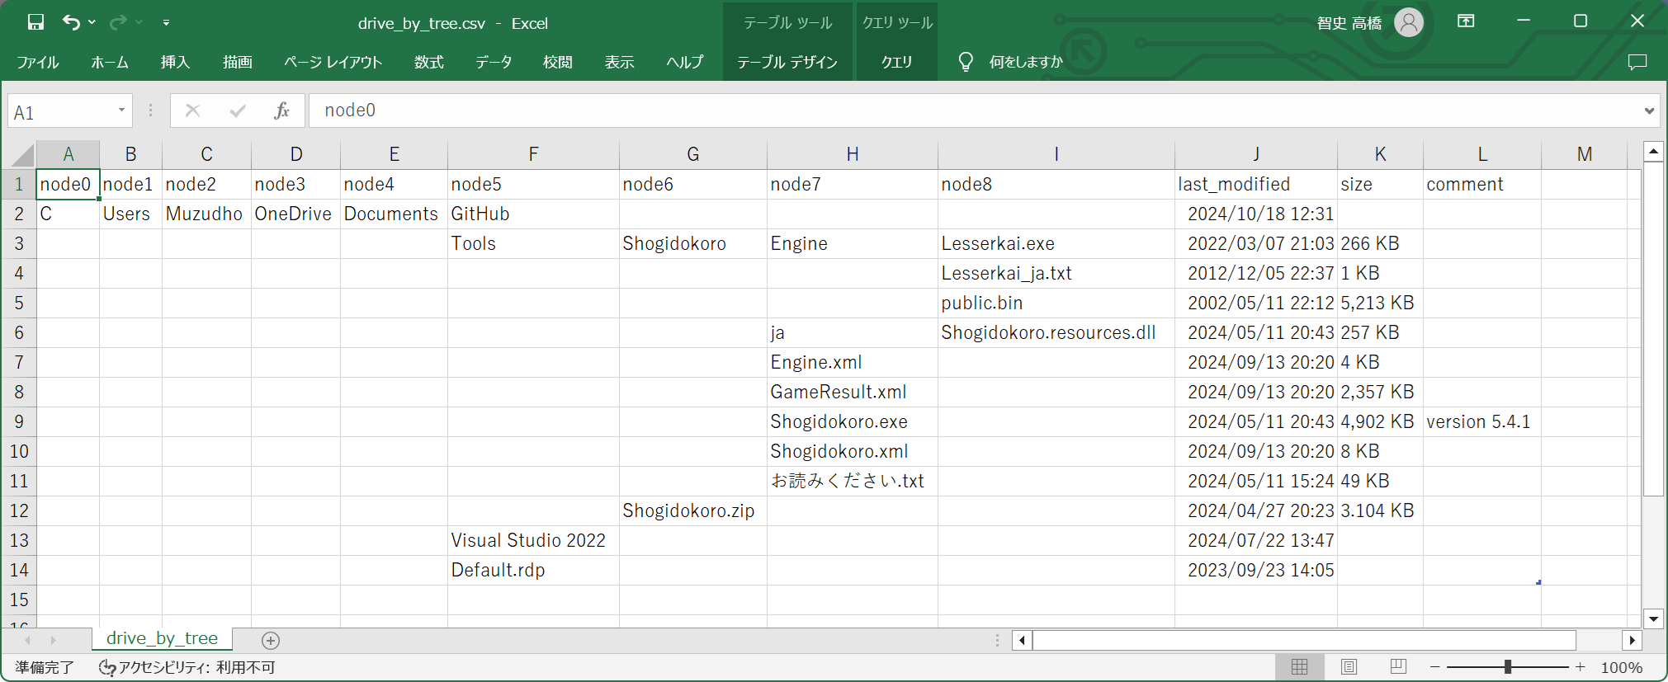Click the Insert Function fx icon
The width and height of the screenshot is (1668, 682).
(x=281, y=111)
